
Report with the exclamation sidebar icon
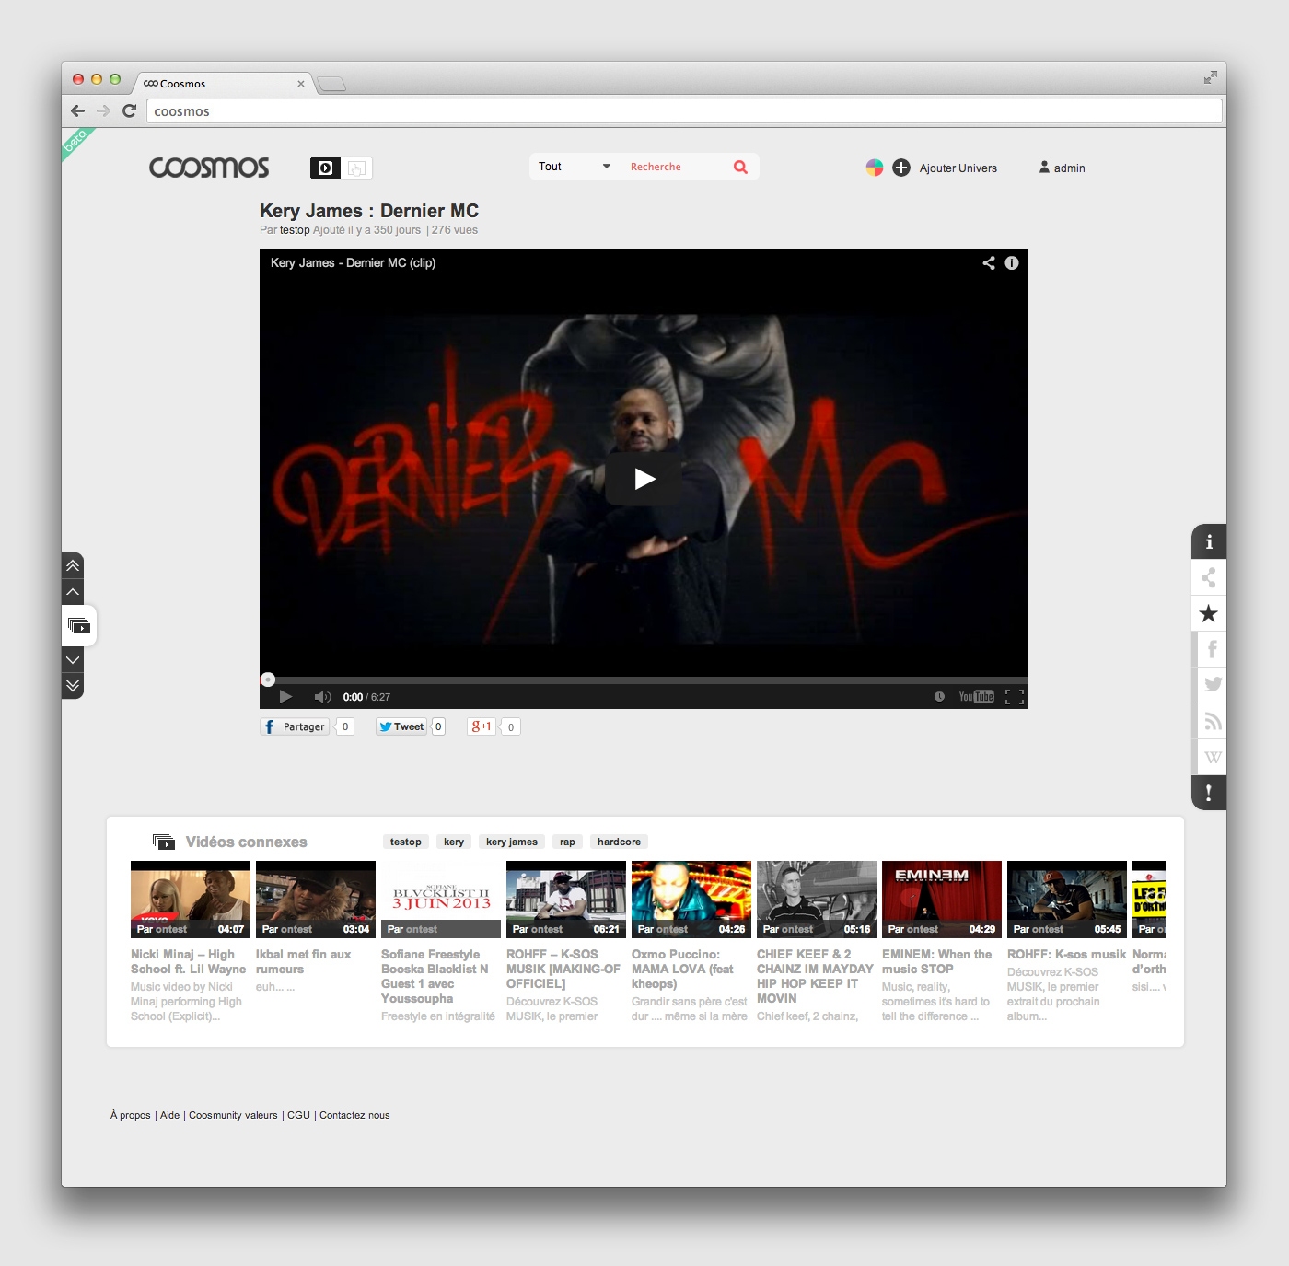click(1209, 792)
